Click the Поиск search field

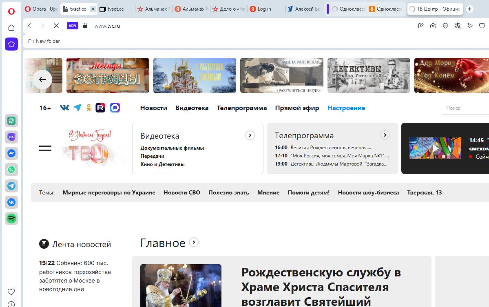pos(465,108)
